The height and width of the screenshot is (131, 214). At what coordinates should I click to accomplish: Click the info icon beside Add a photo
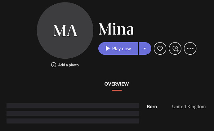tap(54, 65)
